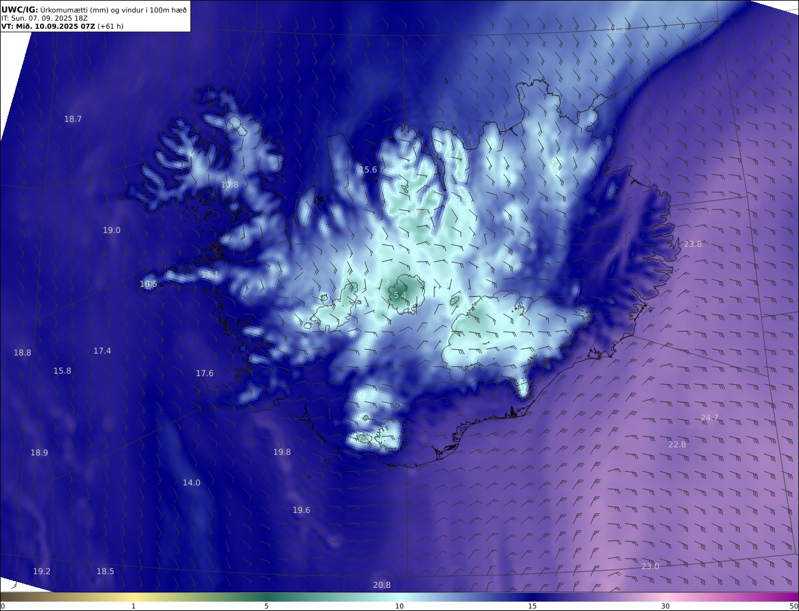
Task: Click the map value '19.6'
Action: 301,510
